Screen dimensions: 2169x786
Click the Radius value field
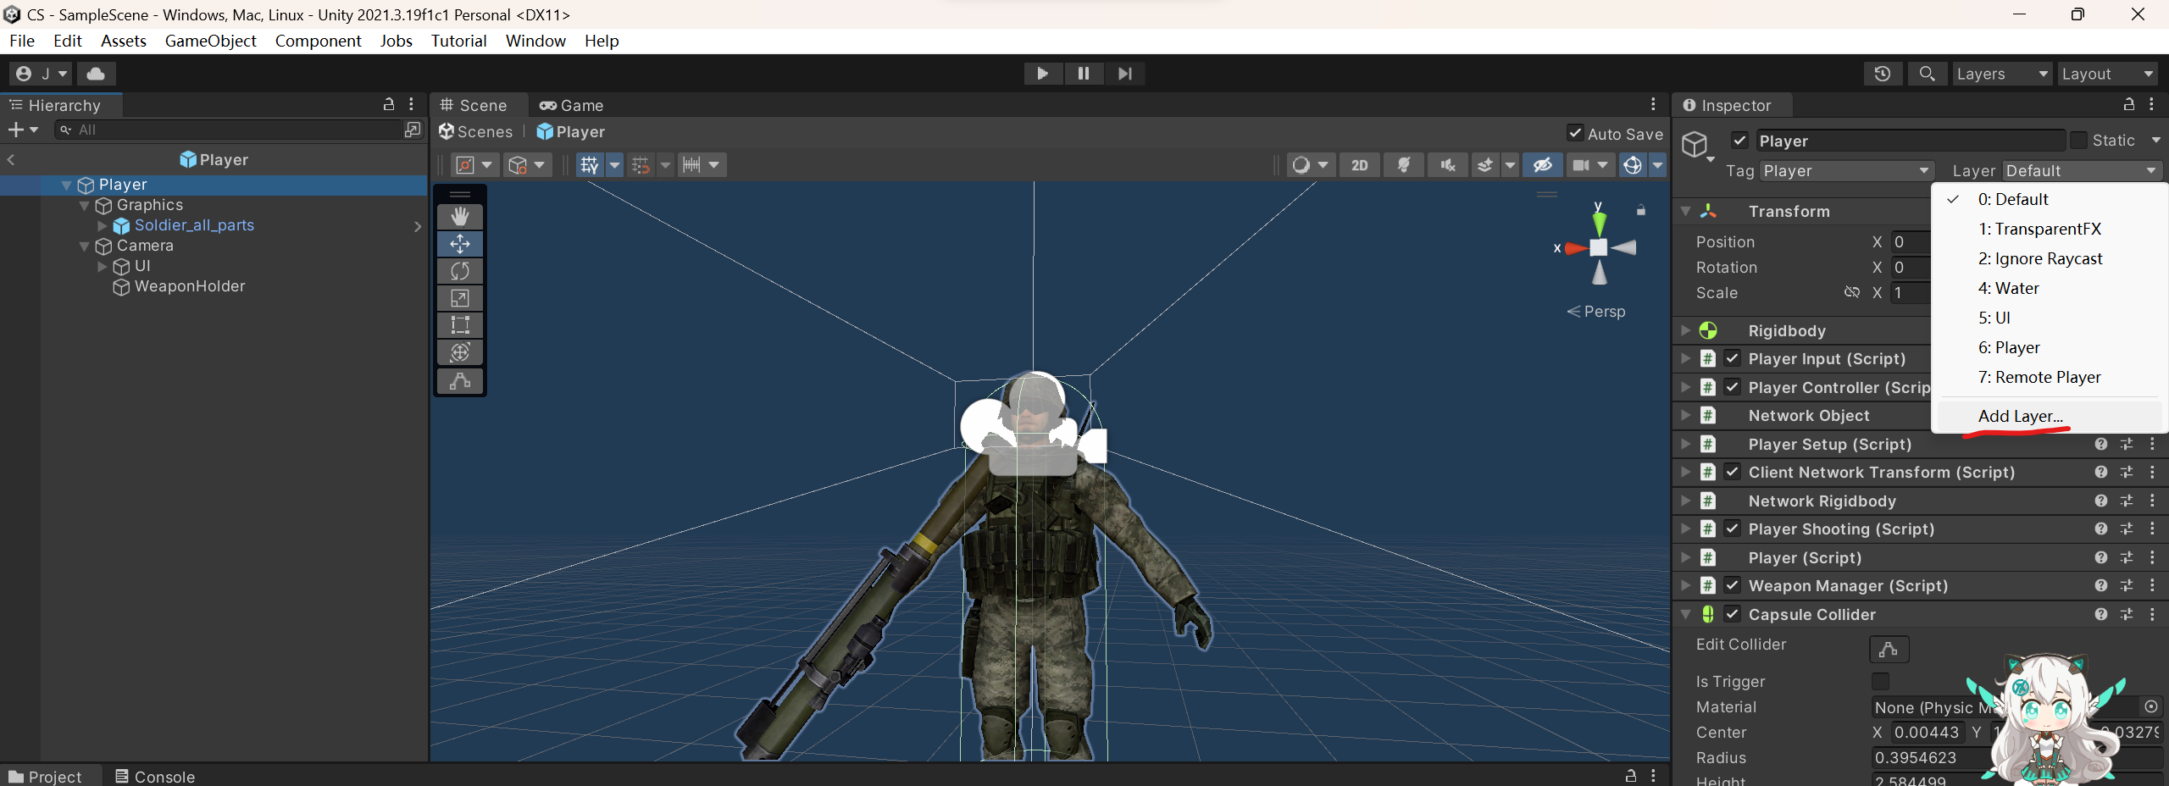(x=2016, y=757)
